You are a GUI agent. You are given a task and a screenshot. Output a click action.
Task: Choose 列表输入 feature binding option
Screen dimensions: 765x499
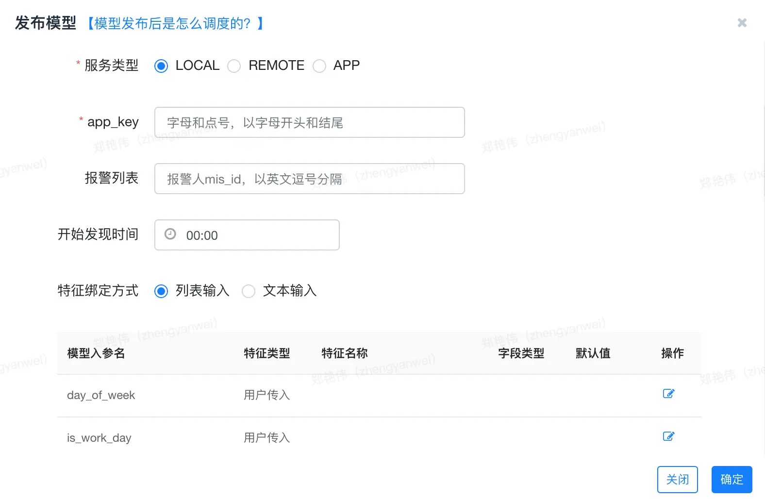(161, 291)
